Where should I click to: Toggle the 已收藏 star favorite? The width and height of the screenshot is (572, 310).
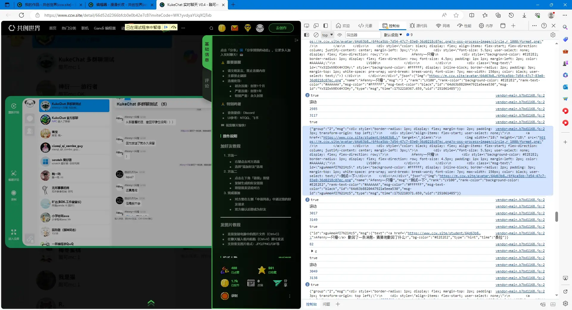click(262, 270)
